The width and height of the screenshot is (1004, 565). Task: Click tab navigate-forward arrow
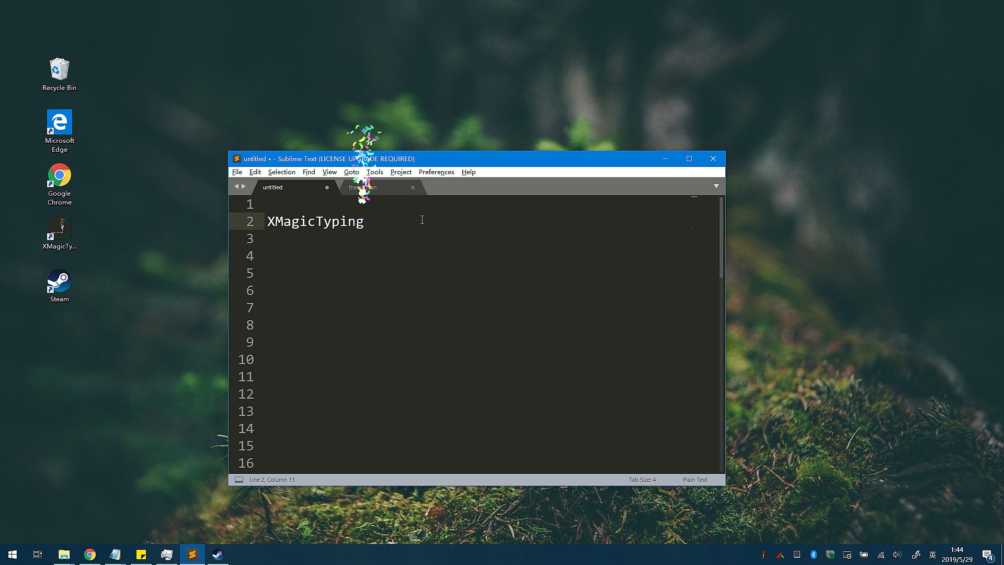(x=244, y=186)
